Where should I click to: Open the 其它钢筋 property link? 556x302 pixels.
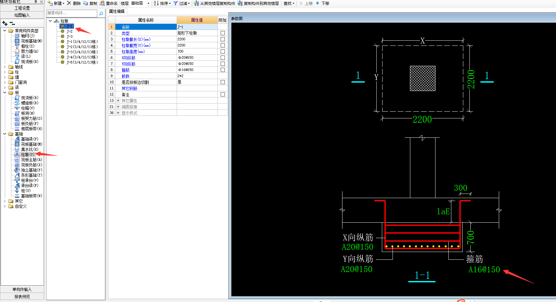tap(129, 88)
